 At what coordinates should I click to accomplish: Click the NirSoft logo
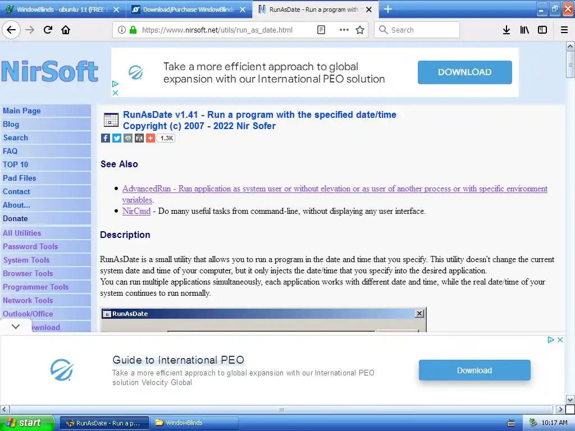(x=49, y=71)
